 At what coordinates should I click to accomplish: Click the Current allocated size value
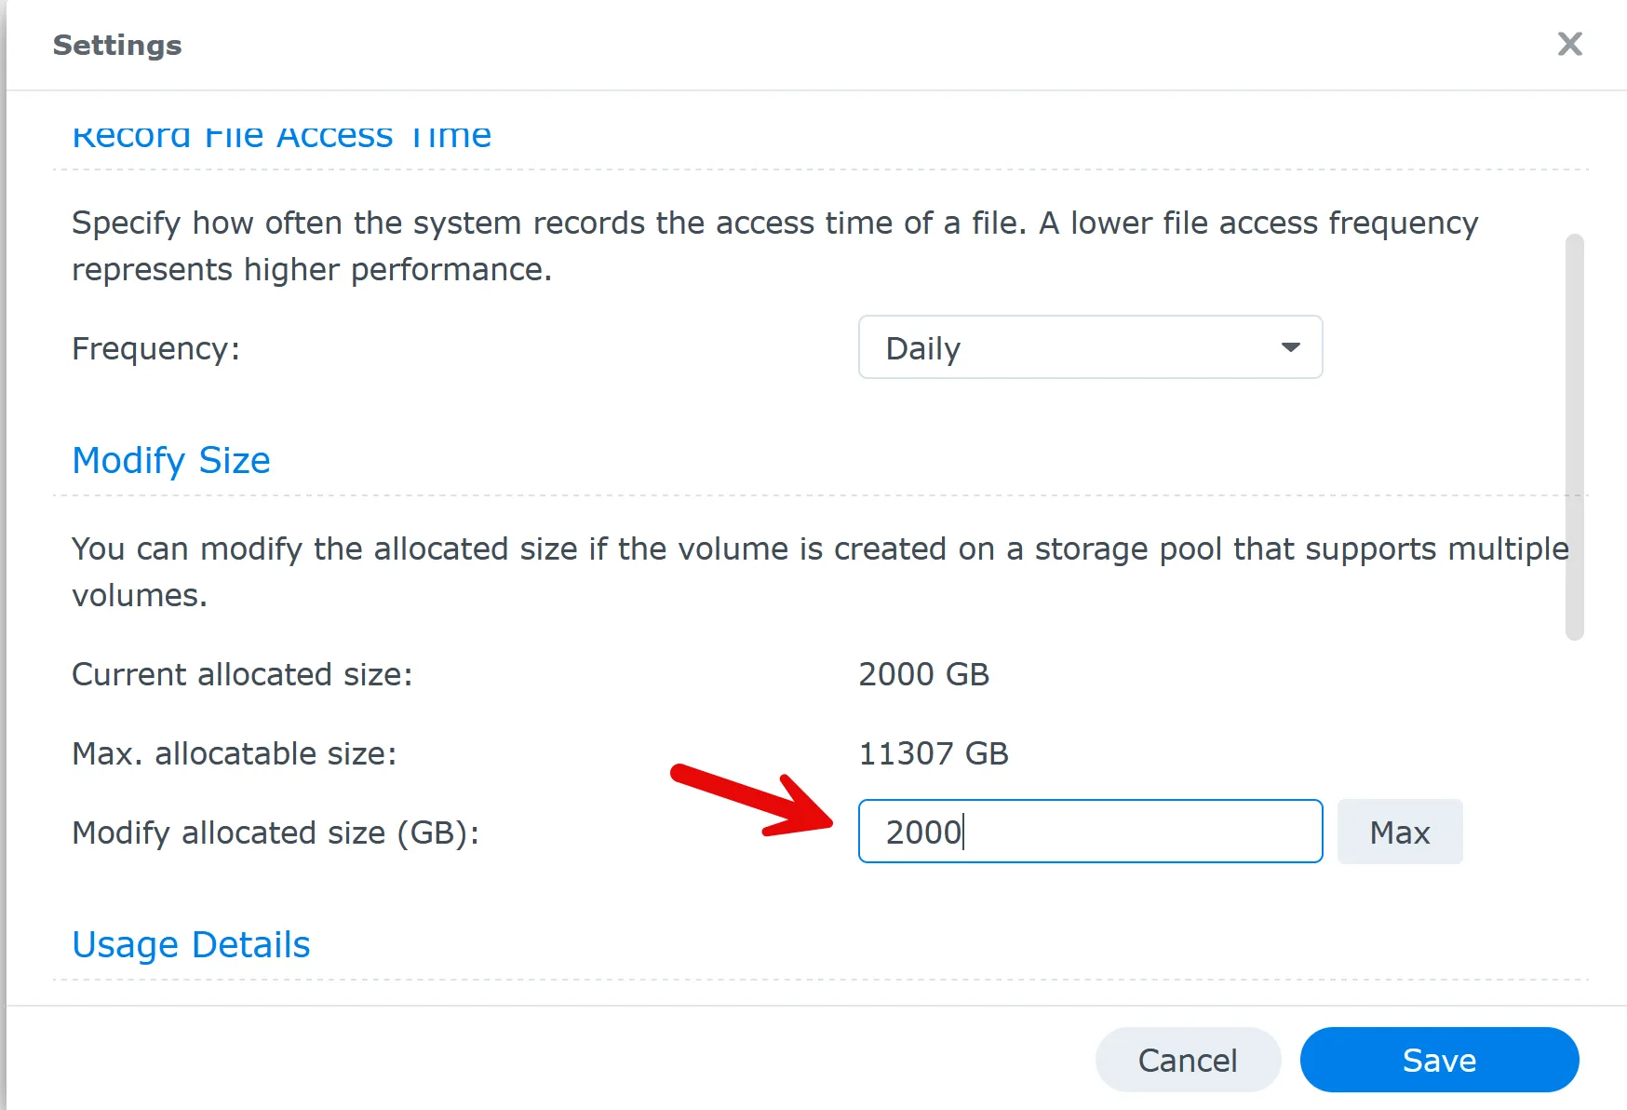(924, 673)
